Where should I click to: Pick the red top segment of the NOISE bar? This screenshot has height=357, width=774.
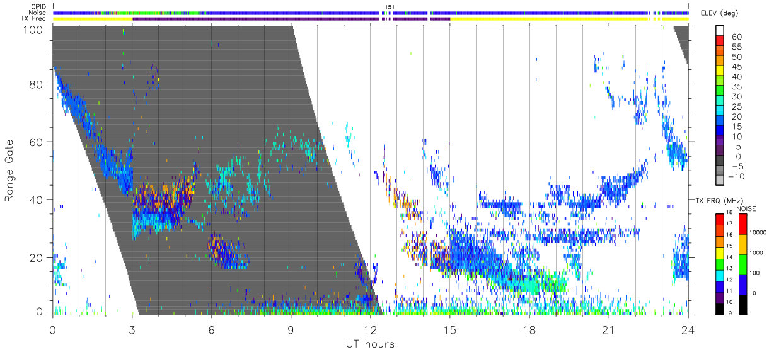[x=744, y=224]
